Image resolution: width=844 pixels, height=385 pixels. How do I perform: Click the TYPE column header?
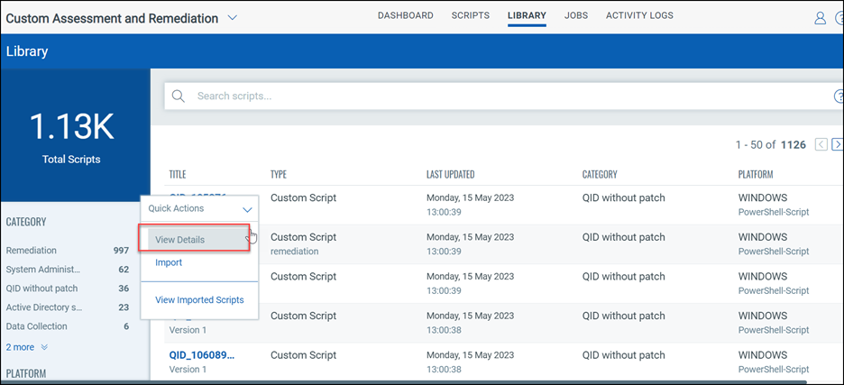279,174
